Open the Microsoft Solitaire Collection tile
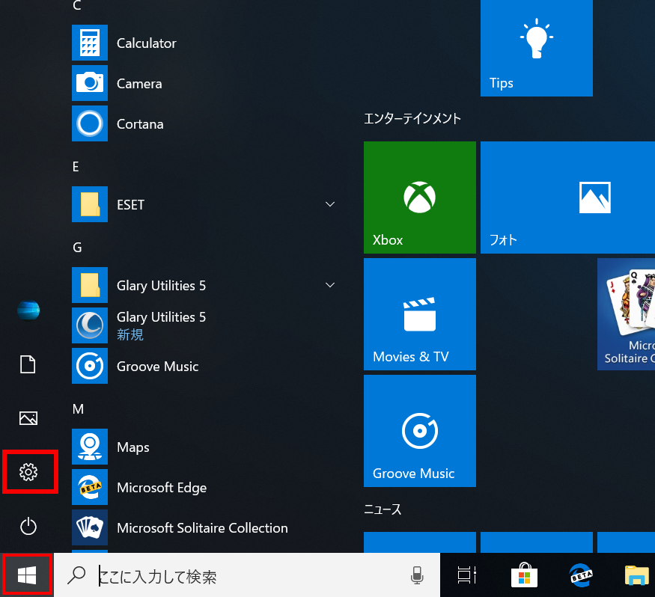 (x=626, y=314)
